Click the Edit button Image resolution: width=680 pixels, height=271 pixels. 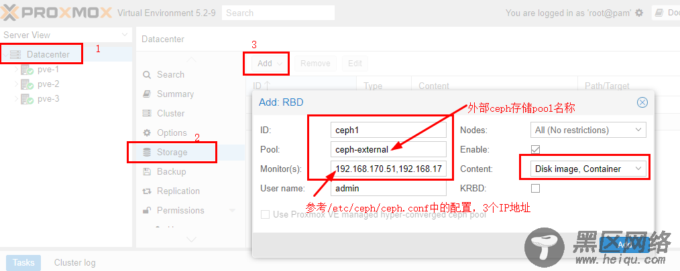pos(355,64)
